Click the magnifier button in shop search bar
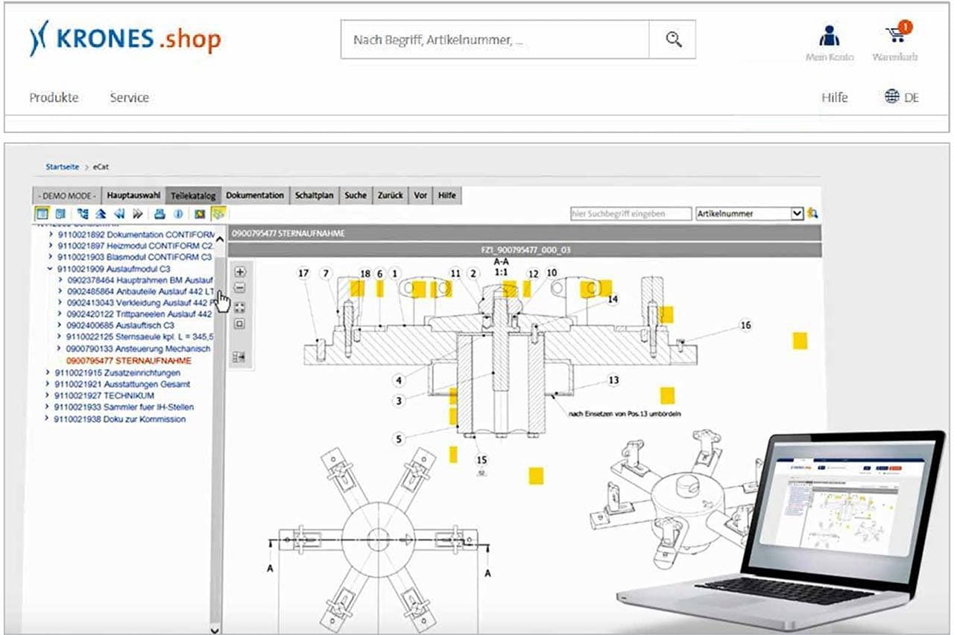954x635 pixels. (x=674, y=39)
